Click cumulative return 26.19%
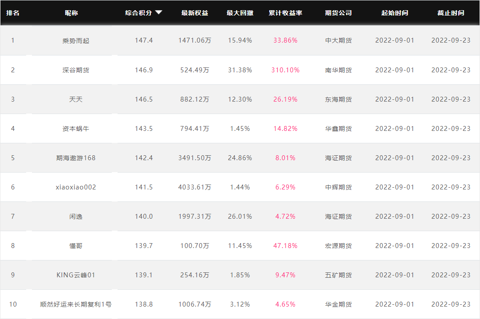480x319 pixels. point(285,99)
